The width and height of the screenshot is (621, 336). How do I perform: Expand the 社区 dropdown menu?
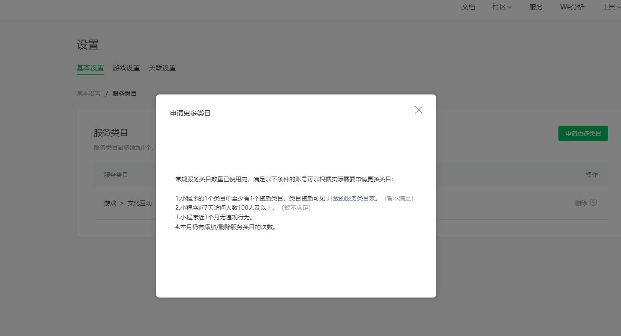[x=502, y=7]
